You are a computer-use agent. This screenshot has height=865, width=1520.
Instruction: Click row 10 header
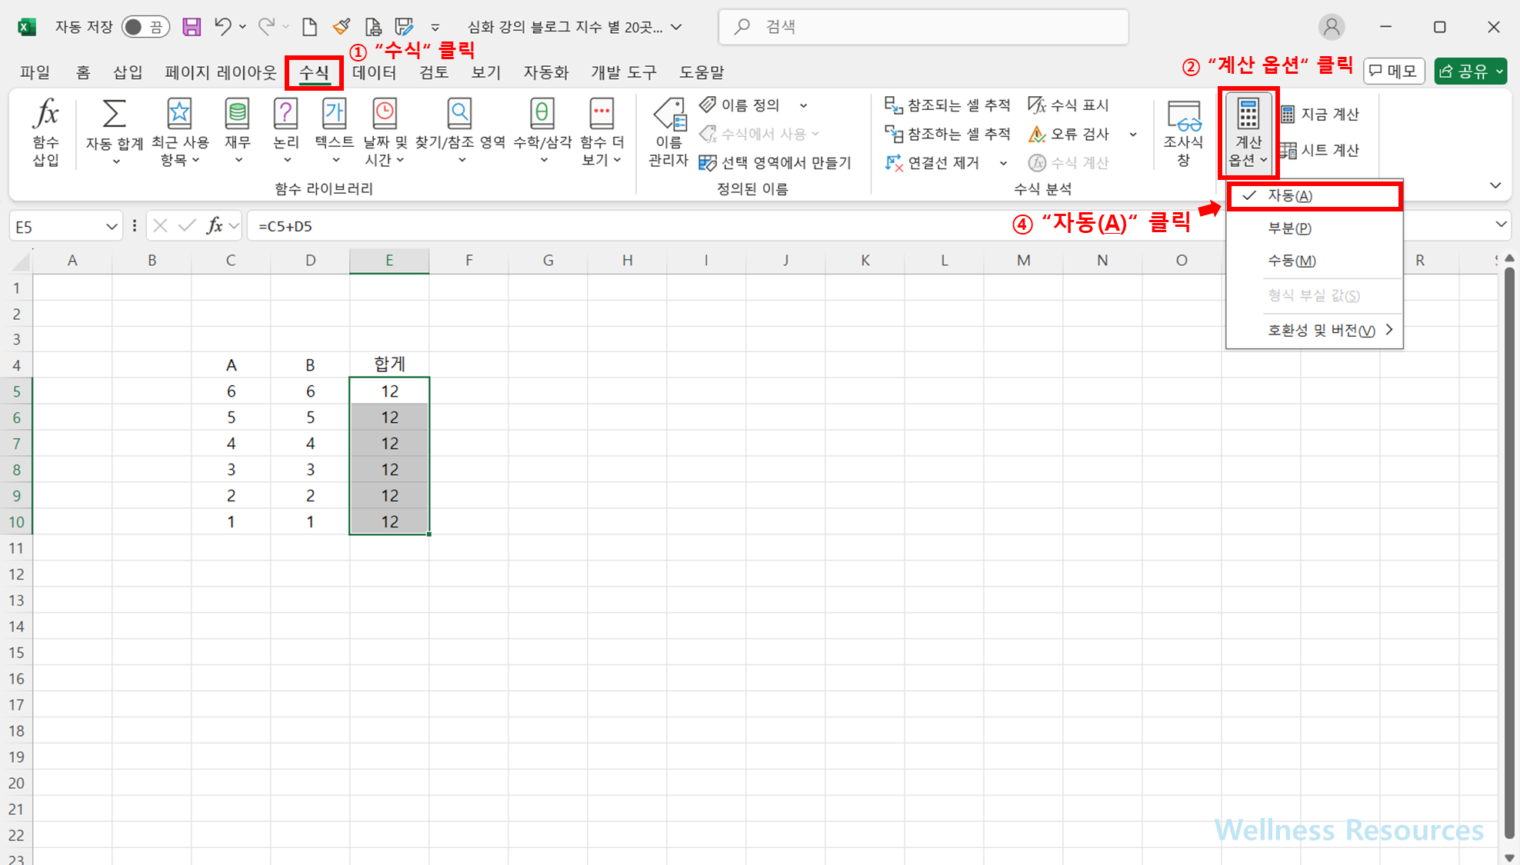pos(16,522)
